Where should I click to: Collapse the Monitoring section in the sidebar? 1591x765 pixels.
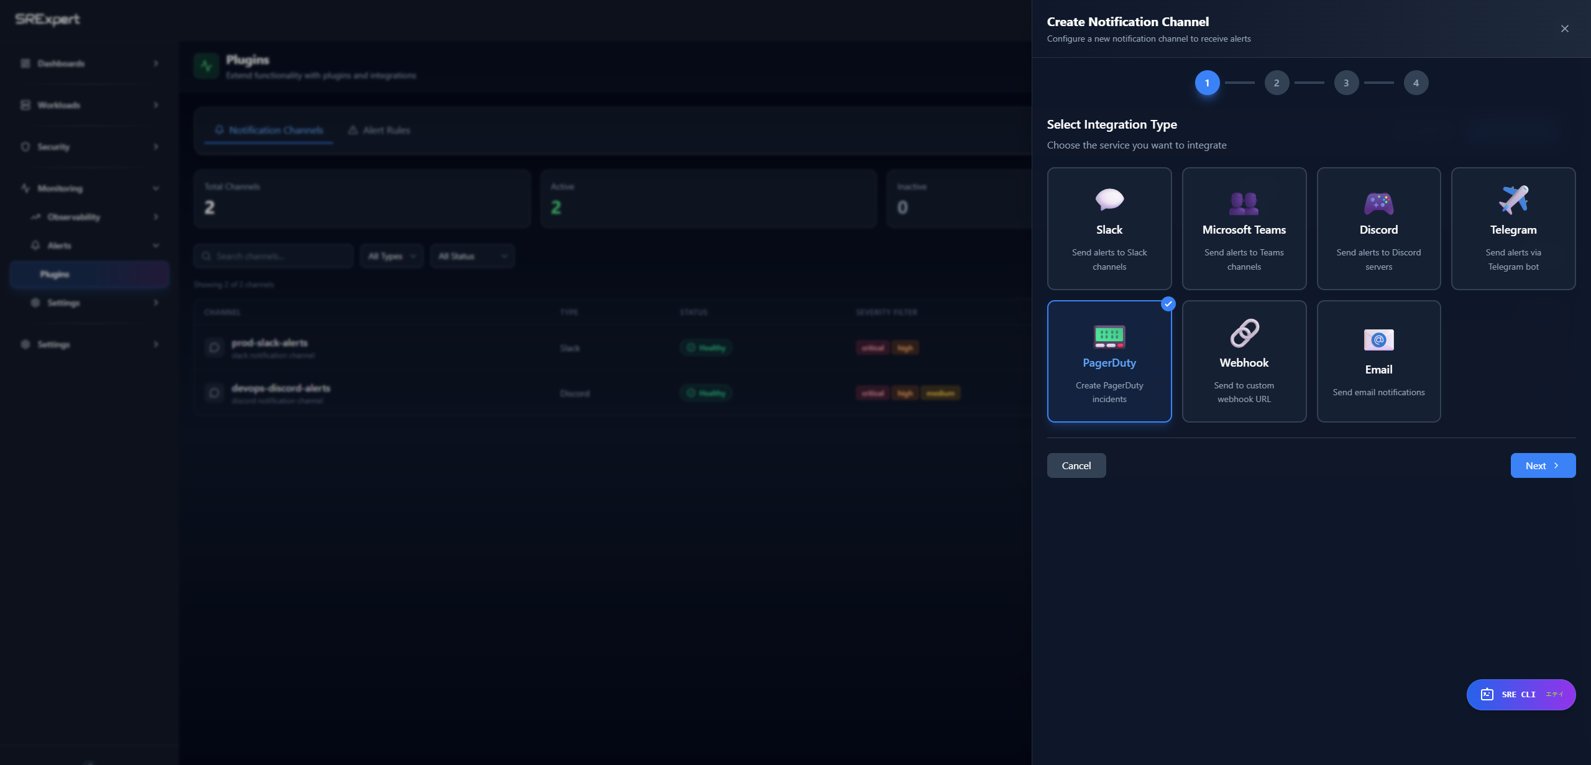(155, 188)
